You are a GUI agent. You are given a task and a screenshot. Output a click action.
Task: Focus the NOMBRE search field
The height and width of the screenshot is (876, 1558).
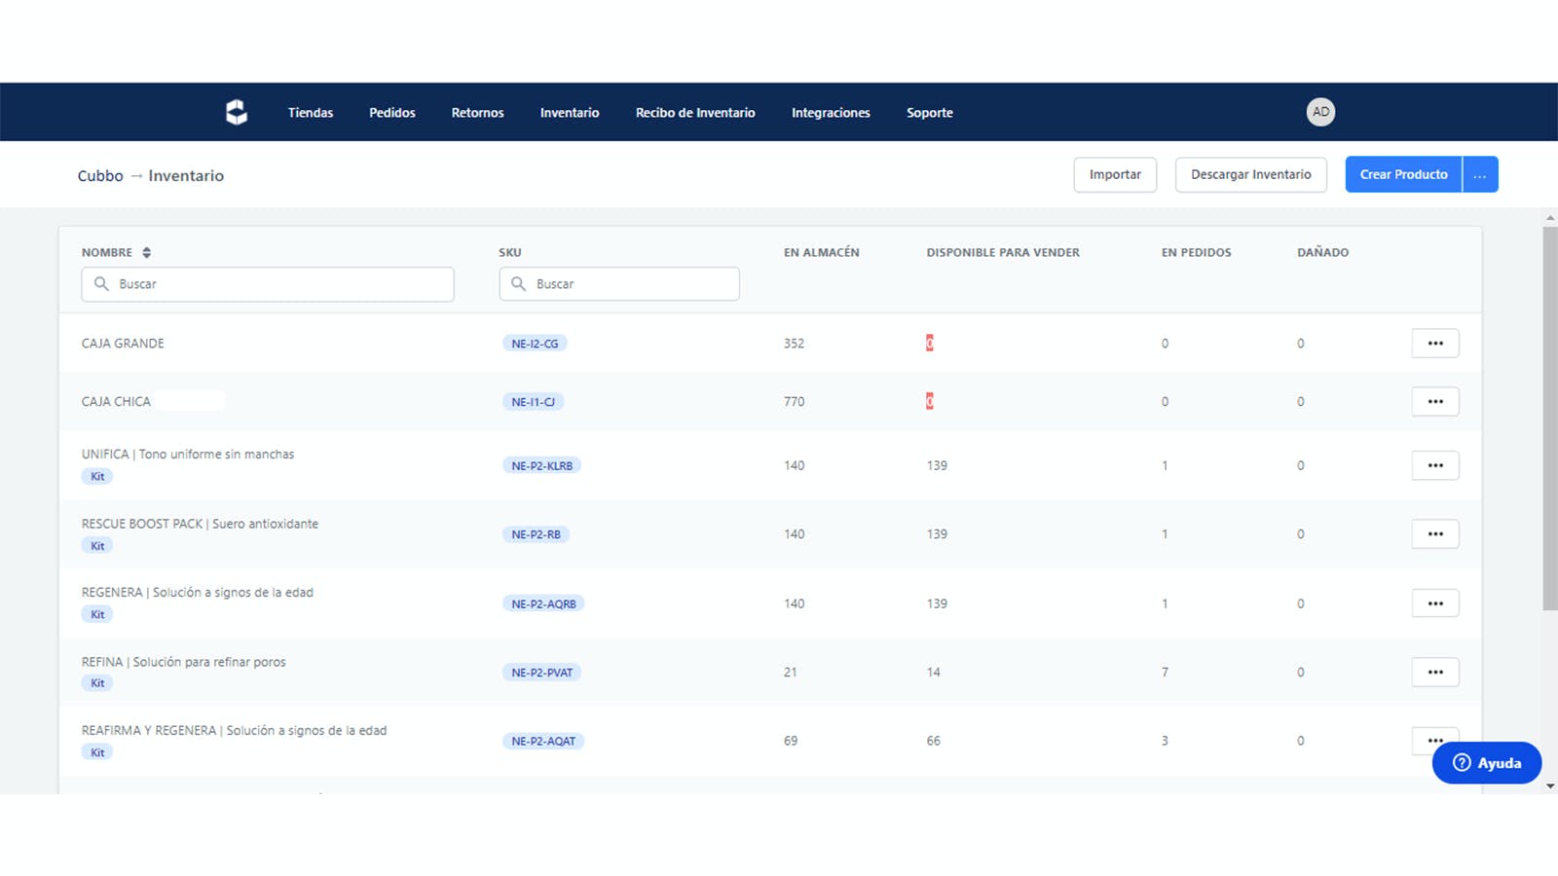tap(268, 284)
